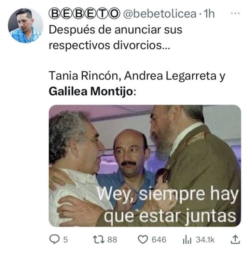The width and height of the screenshot is (249, 254).
Task: Click the like count 646
Action: [159, 240]
